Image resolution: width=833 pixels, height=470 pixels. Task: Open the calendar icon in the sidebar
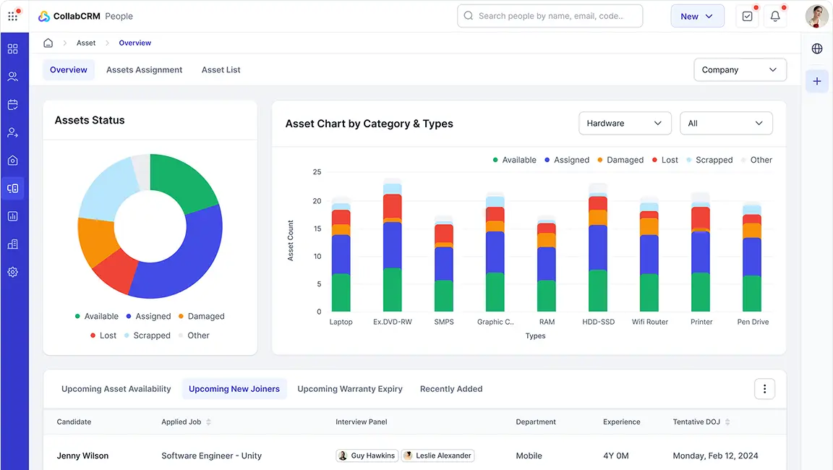[12, 105]
